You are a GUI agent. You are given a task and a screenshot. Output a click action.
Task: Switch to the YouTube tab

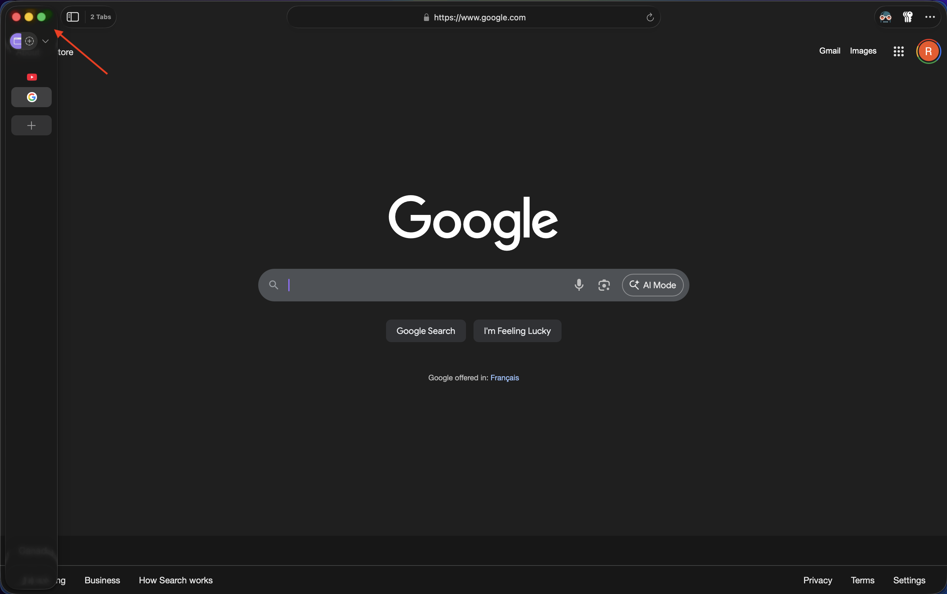[x=32, y=77]
